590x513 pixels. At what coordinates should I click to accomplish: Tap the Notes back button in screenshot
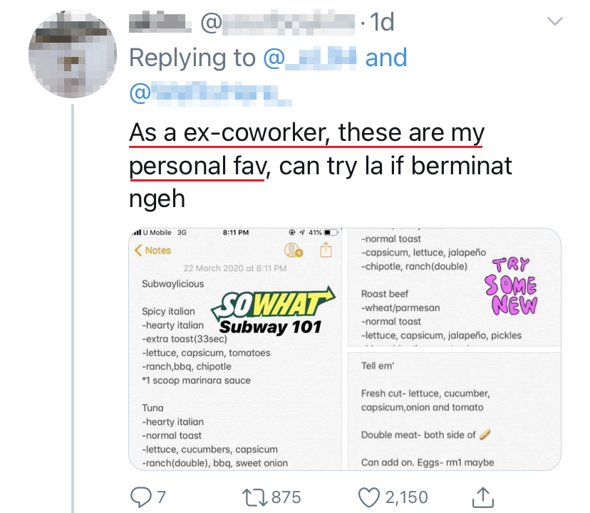click(152, 250)
